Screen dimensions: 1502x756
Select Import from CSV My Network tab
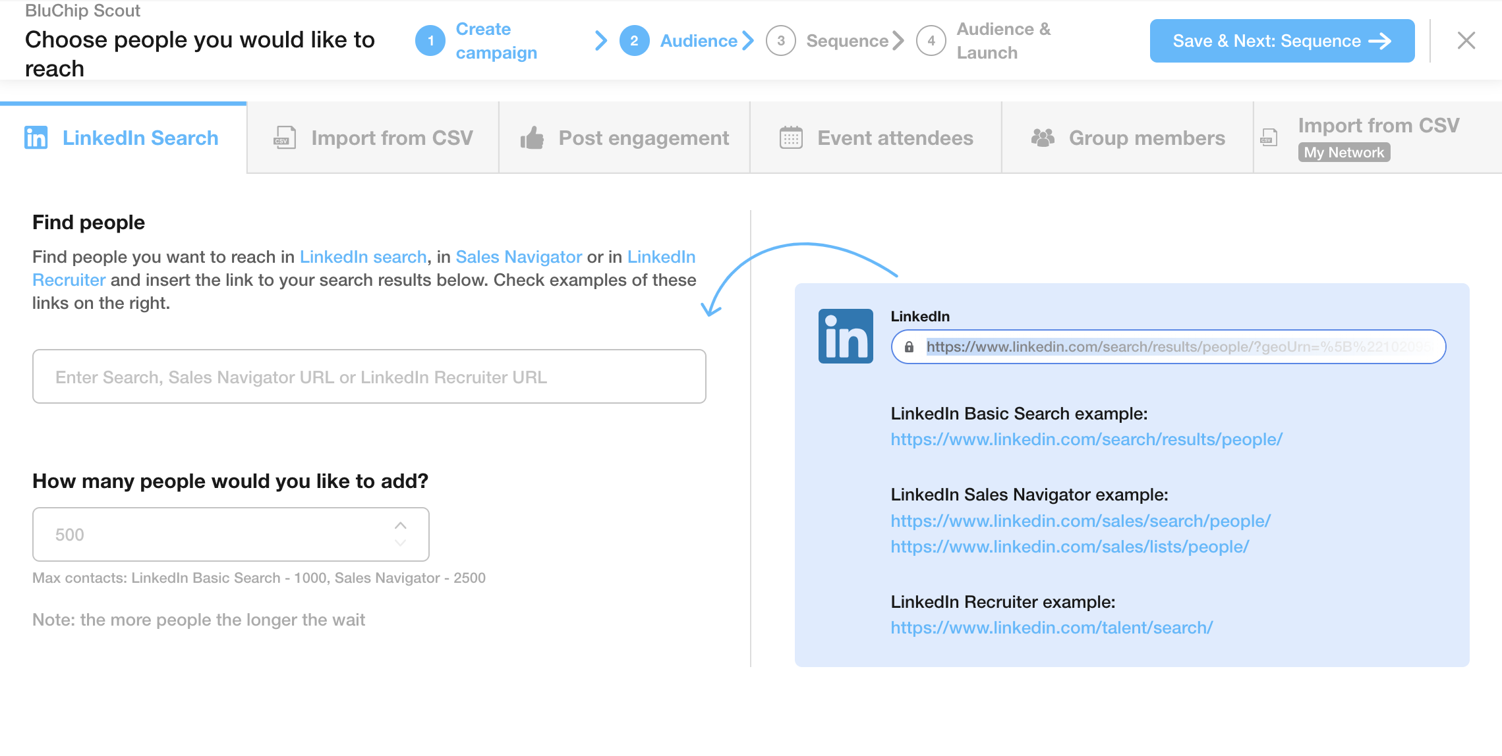(1378, 138)
